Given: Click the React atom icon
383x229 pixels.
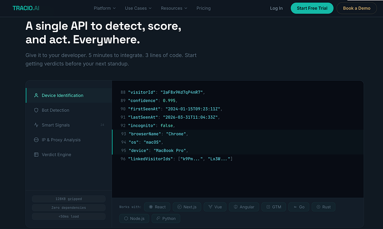Looking at the screenshot, I should [151, 207].
